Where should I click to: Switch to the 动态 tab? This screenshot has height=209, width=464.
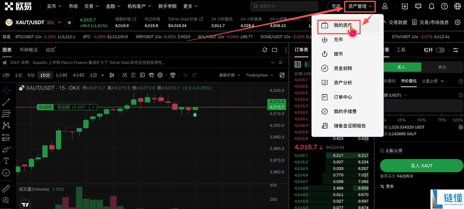[51, 50]
